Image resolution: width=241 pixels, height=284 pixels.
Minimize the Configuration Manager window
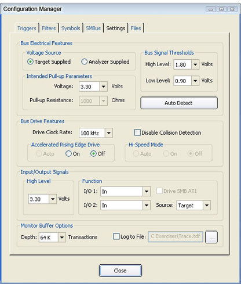(x=211, y=9)
